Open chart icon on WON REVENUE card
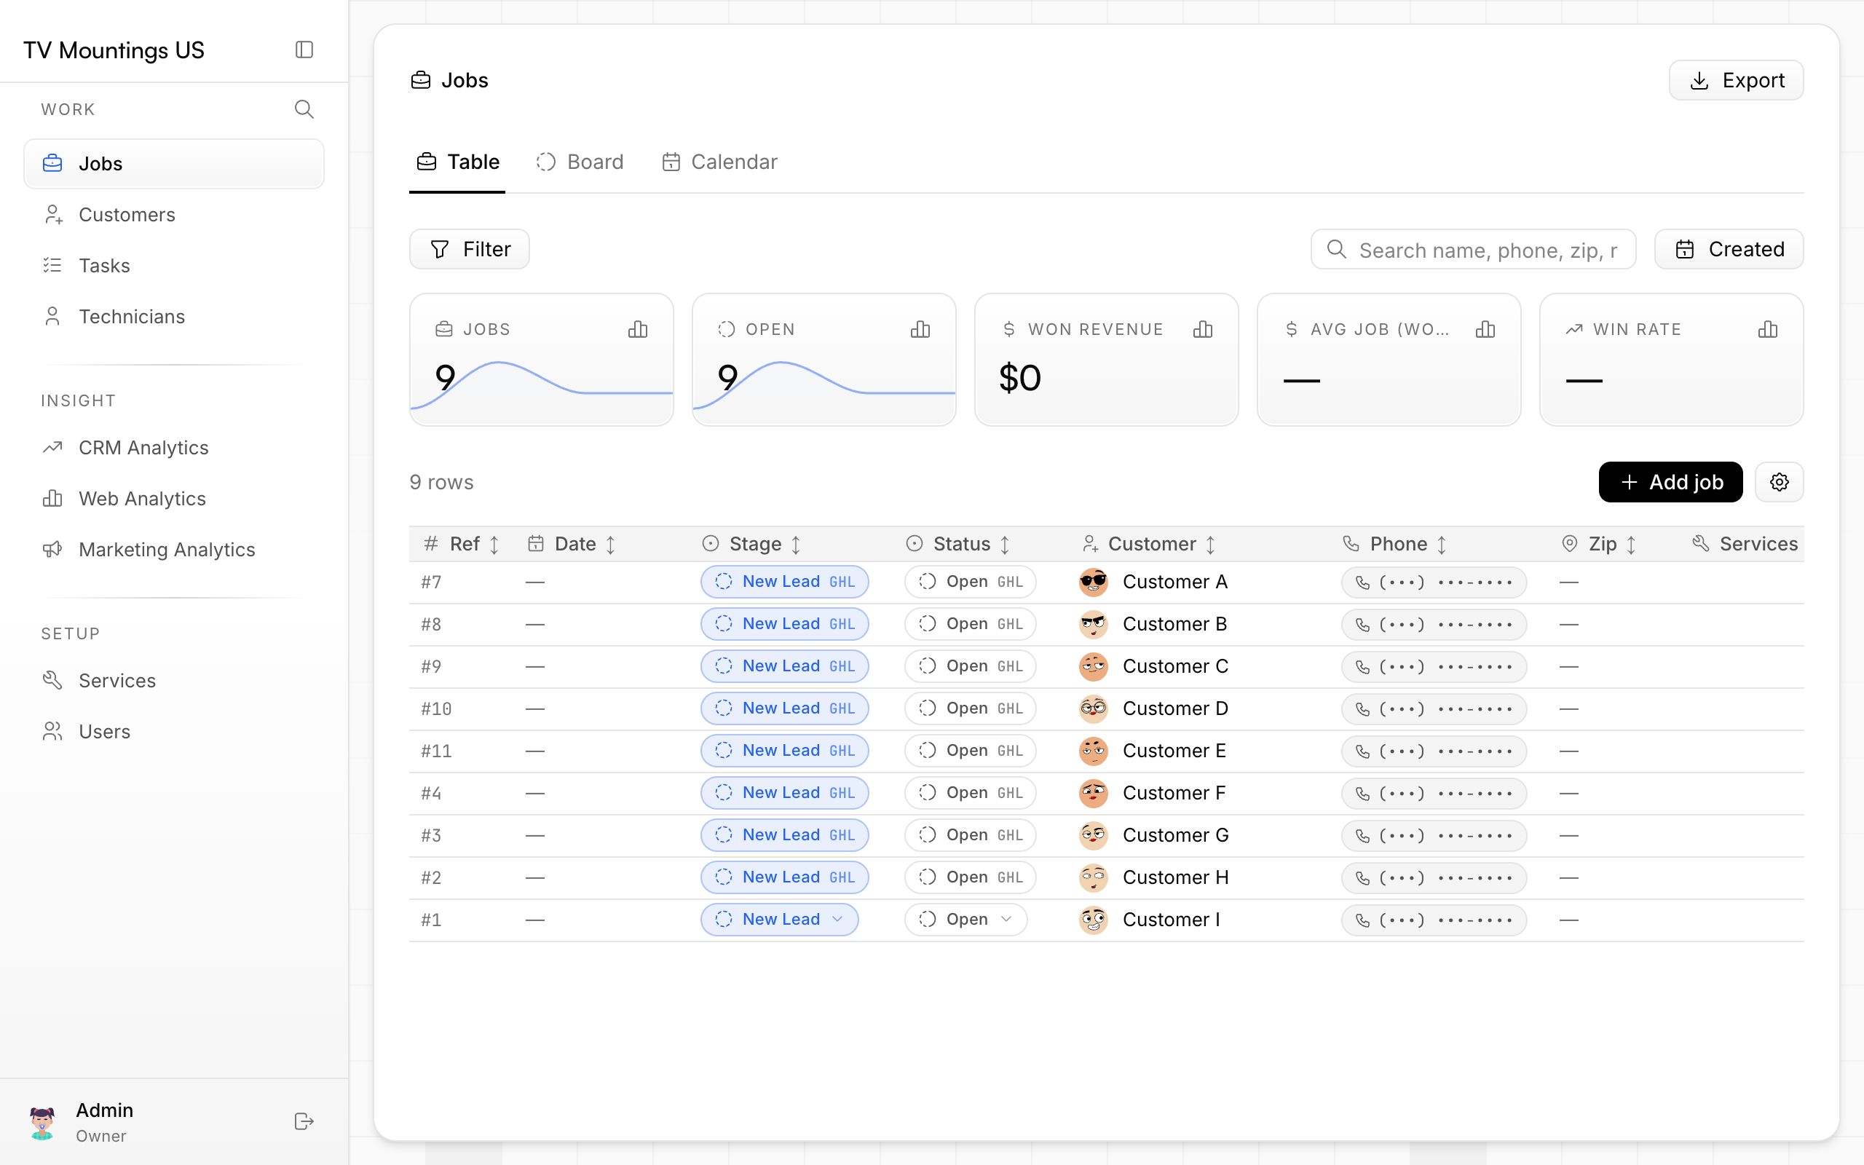 click(1203, 330)
